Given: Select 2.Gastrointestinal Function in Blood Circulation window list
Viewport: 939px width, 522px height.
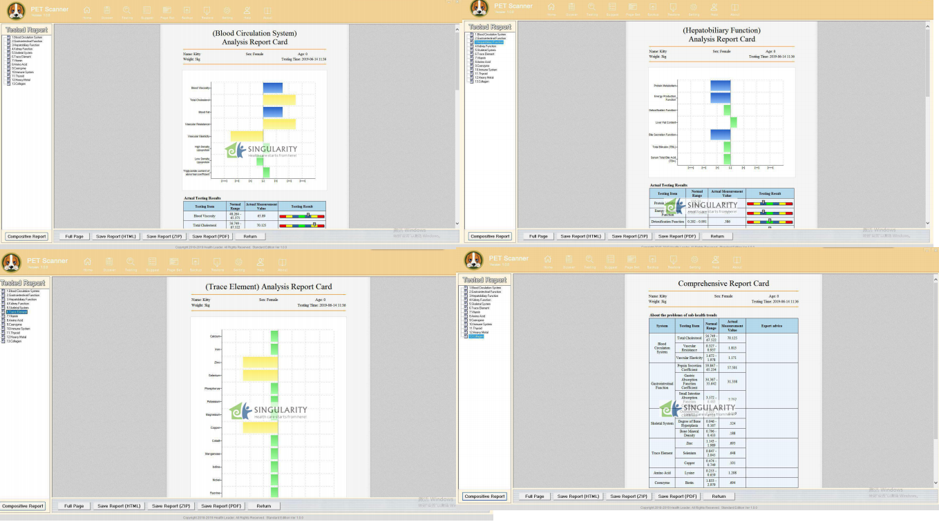Looking at the screenshot, I should click(26, 41).
